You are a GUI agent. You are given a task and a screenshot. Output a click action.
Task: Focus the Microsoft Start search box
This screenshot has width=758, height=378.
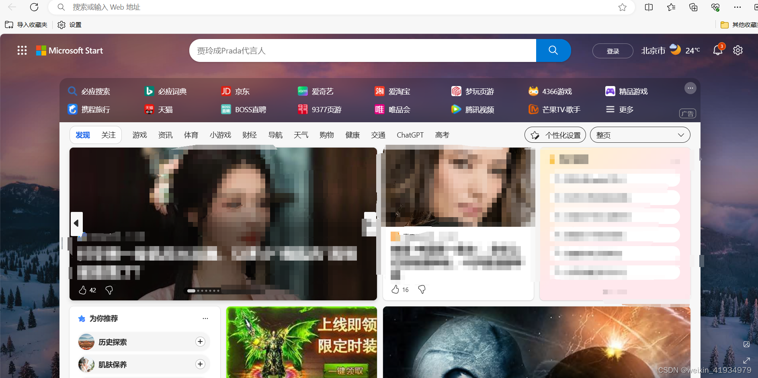click(x=363, y=50)
